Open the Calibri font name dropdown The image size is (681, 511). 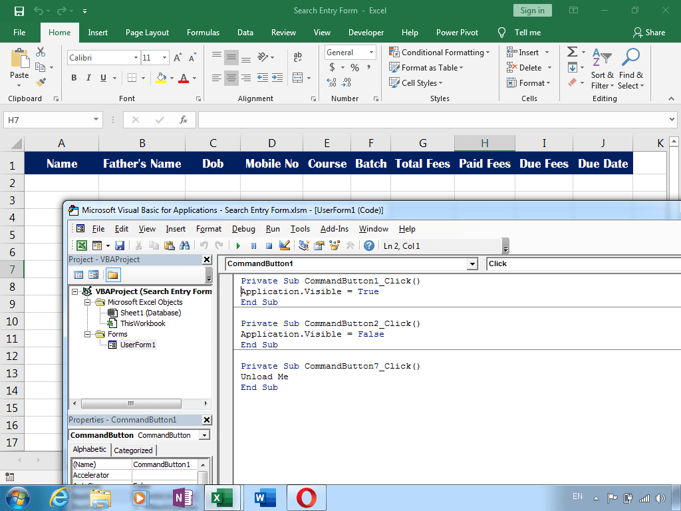click(136, 58)
